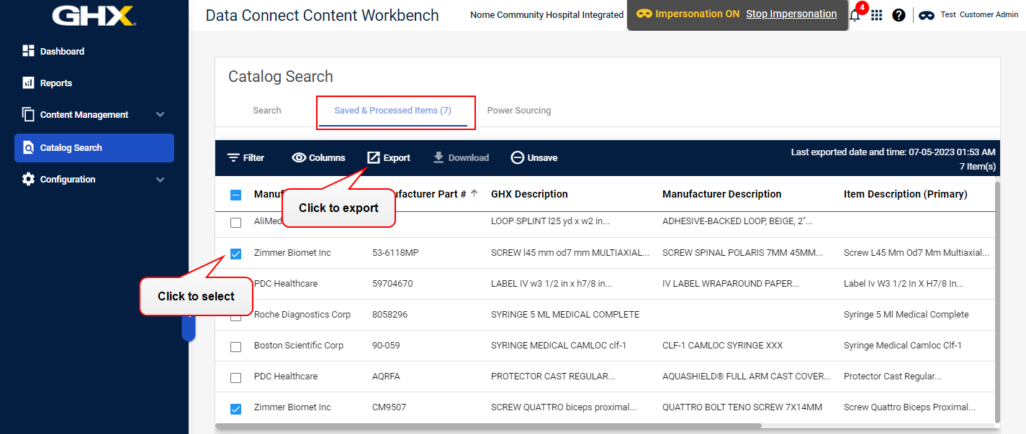Click the Stop Impersonation link
Screen dimensions: 1026x434
tap(791, 14)
